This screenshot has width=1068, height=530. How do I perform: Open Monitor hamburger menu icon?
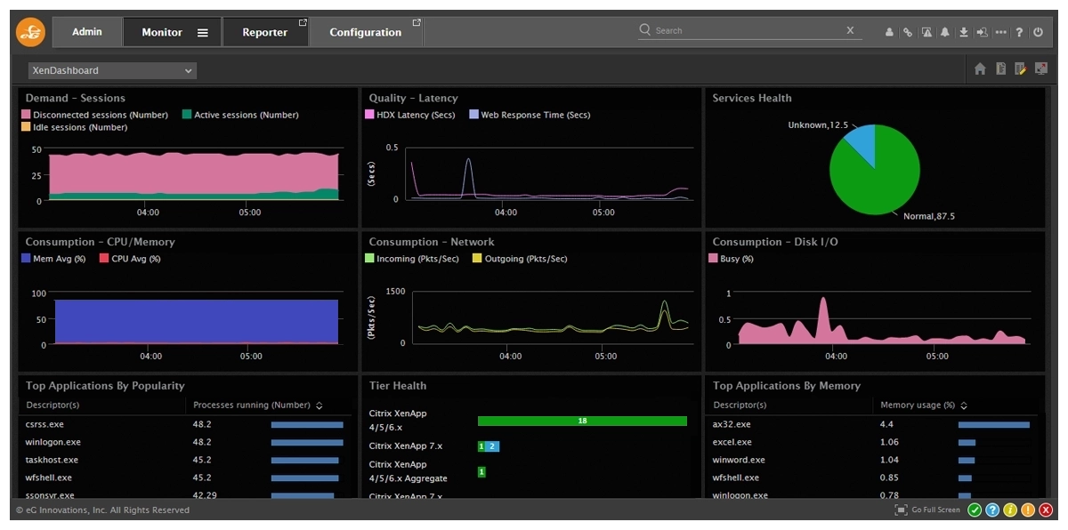click(x=203, y=33)
